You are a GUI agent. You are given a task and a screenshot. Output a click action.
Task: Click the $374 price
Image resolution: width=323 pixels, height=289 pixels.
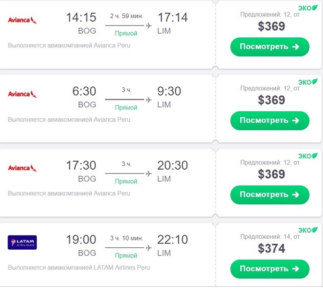tap(271, 248)
